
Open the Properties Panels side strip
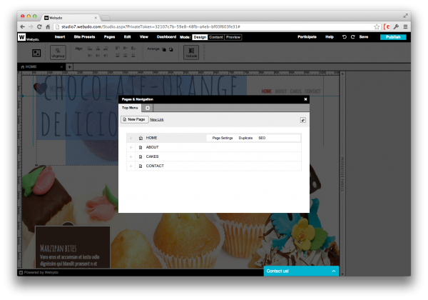(x=342, y=174)
